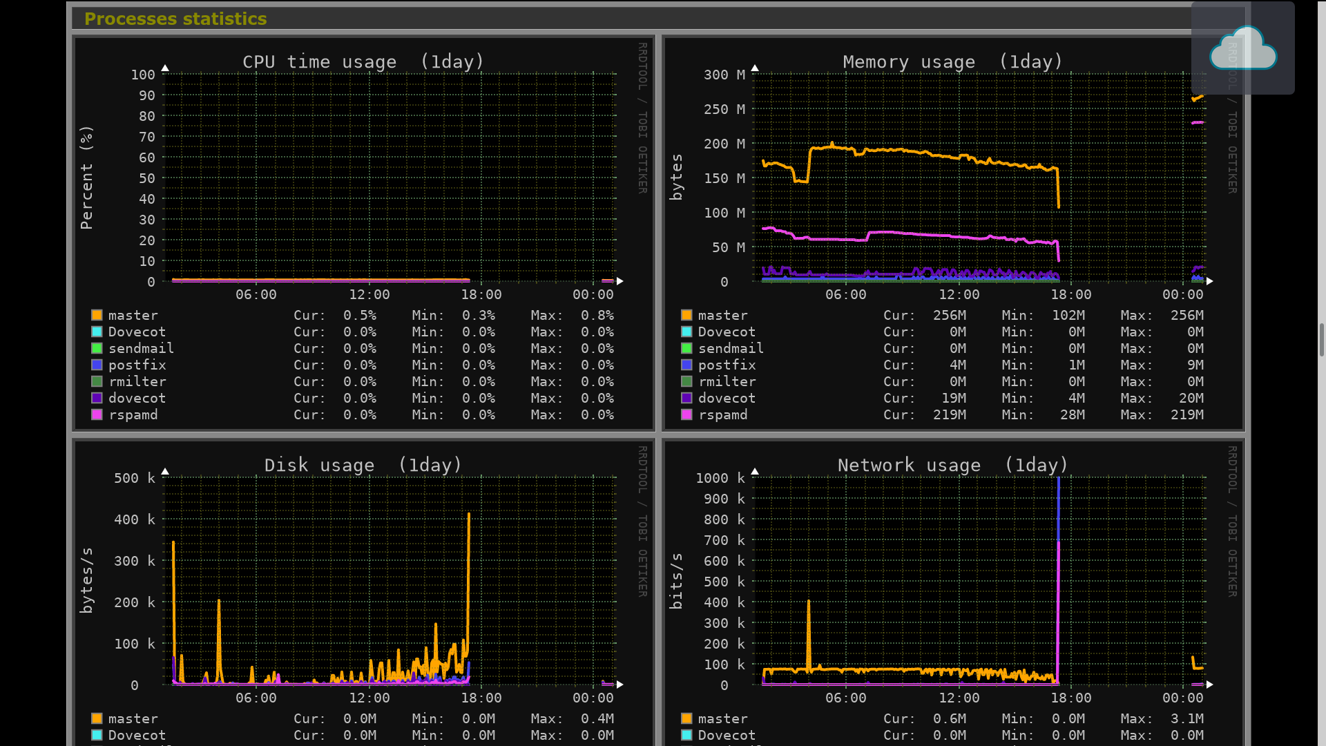Click the postfix blue swatch in Memory legend
This screenshot has width=1326, height=746.
coord(686,365)
